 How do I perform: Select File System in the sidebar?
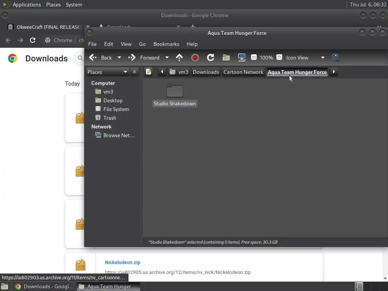[x=116, y=109]
